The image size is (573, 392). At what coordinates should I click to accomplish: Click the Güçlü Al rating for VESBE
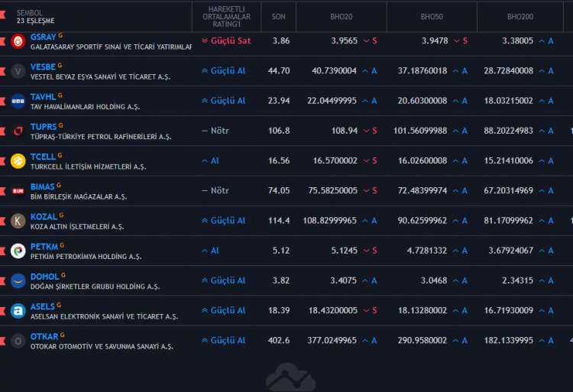coord(223,71)
